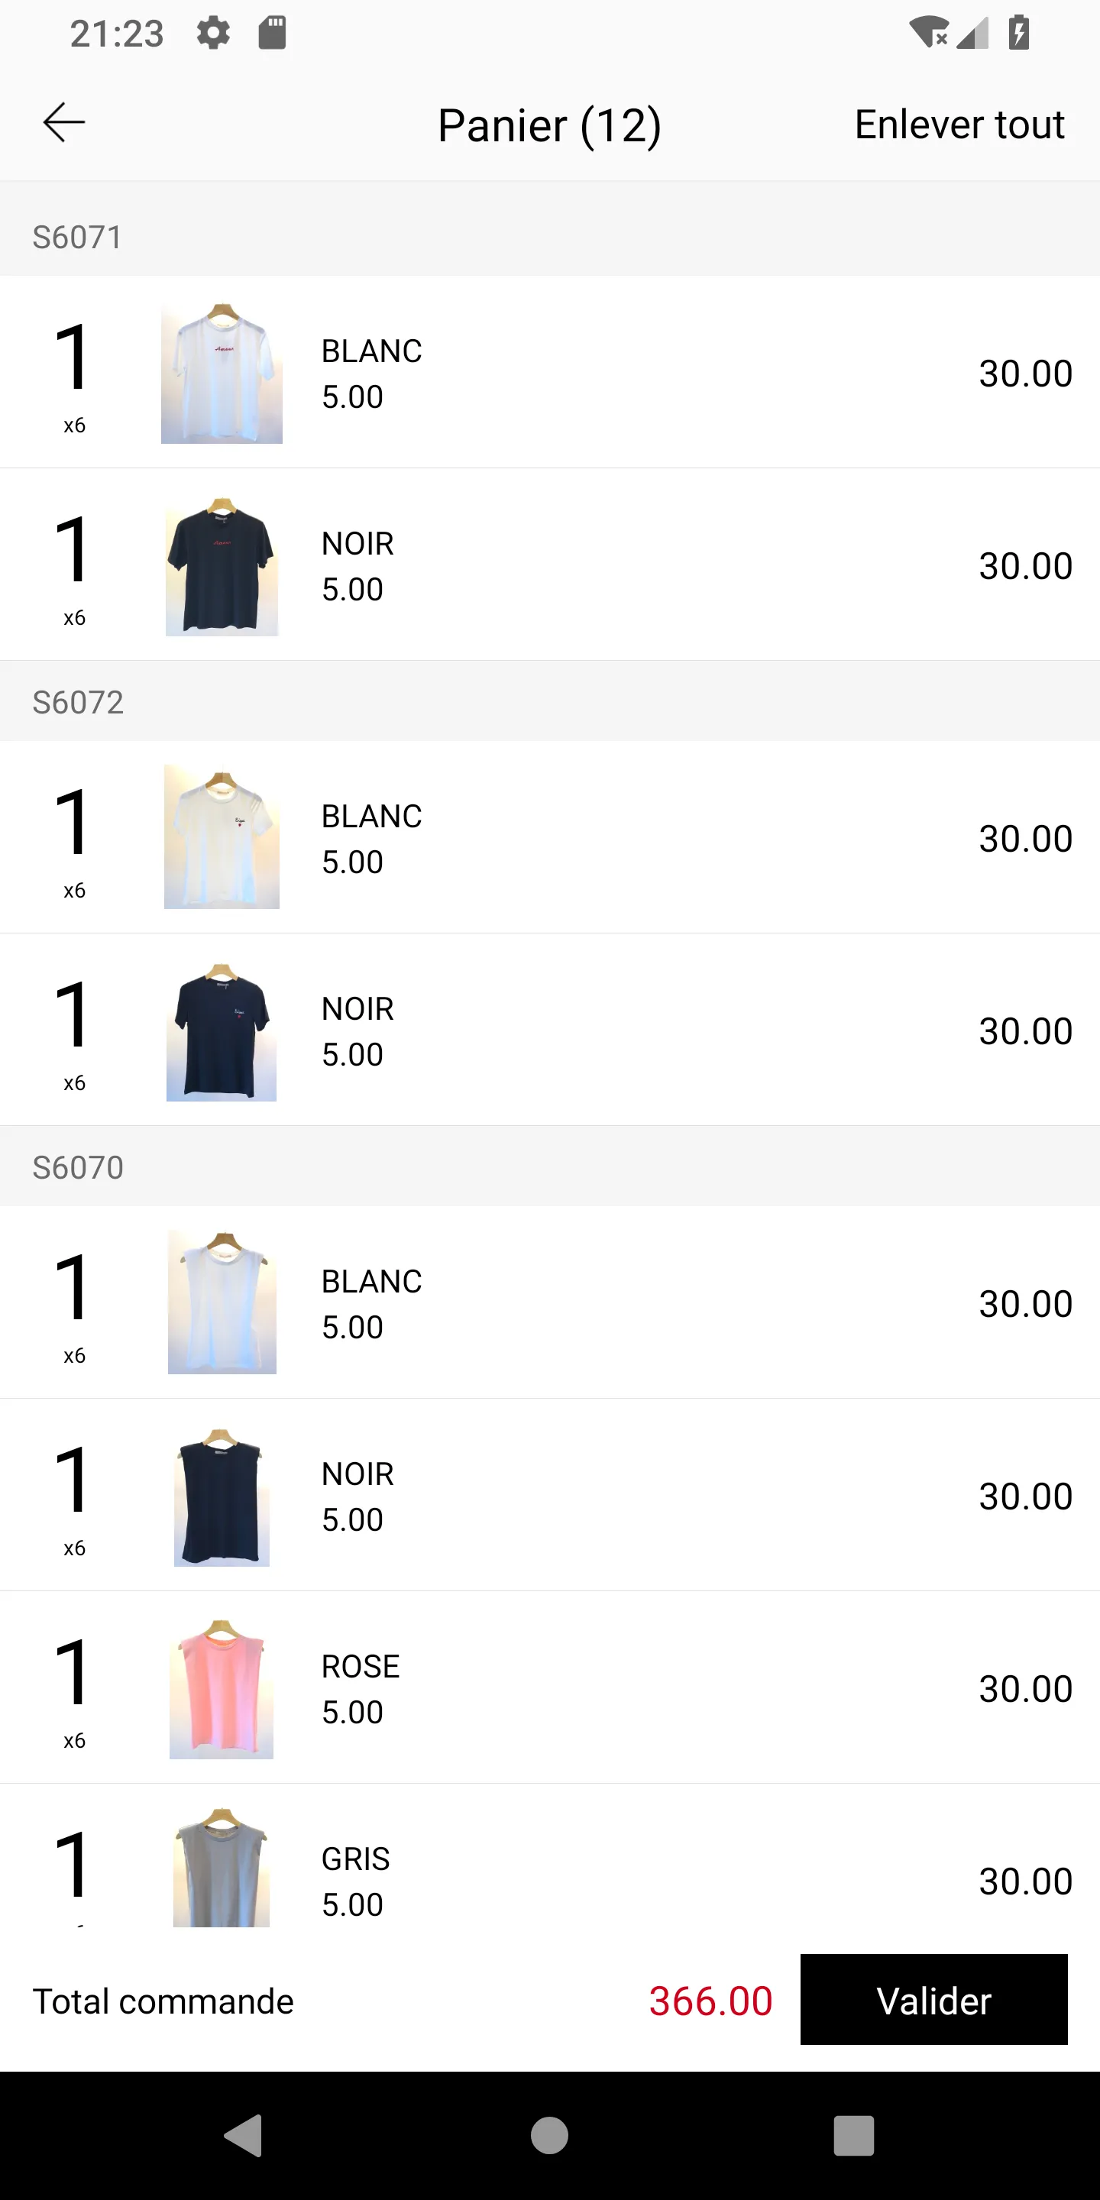
Task: Tap quantity 1 x6 of S6071 BLANC
Action: point(73,377)
